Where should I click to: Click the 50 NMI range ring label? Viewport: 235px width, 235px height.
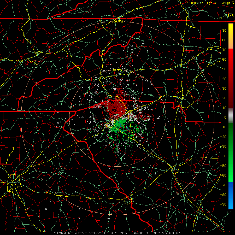(x=118, y=70)
